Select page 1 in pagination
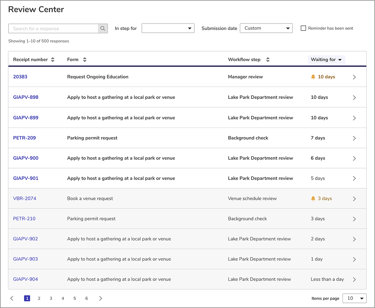The height and width of the screenshot is (308, 375). coord(27,298)
